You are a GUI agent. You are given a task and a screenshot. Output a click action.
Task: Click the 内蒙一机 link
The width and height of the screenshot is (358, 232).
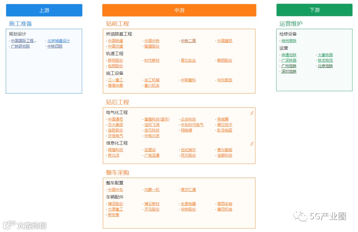(x=152, y=190)
